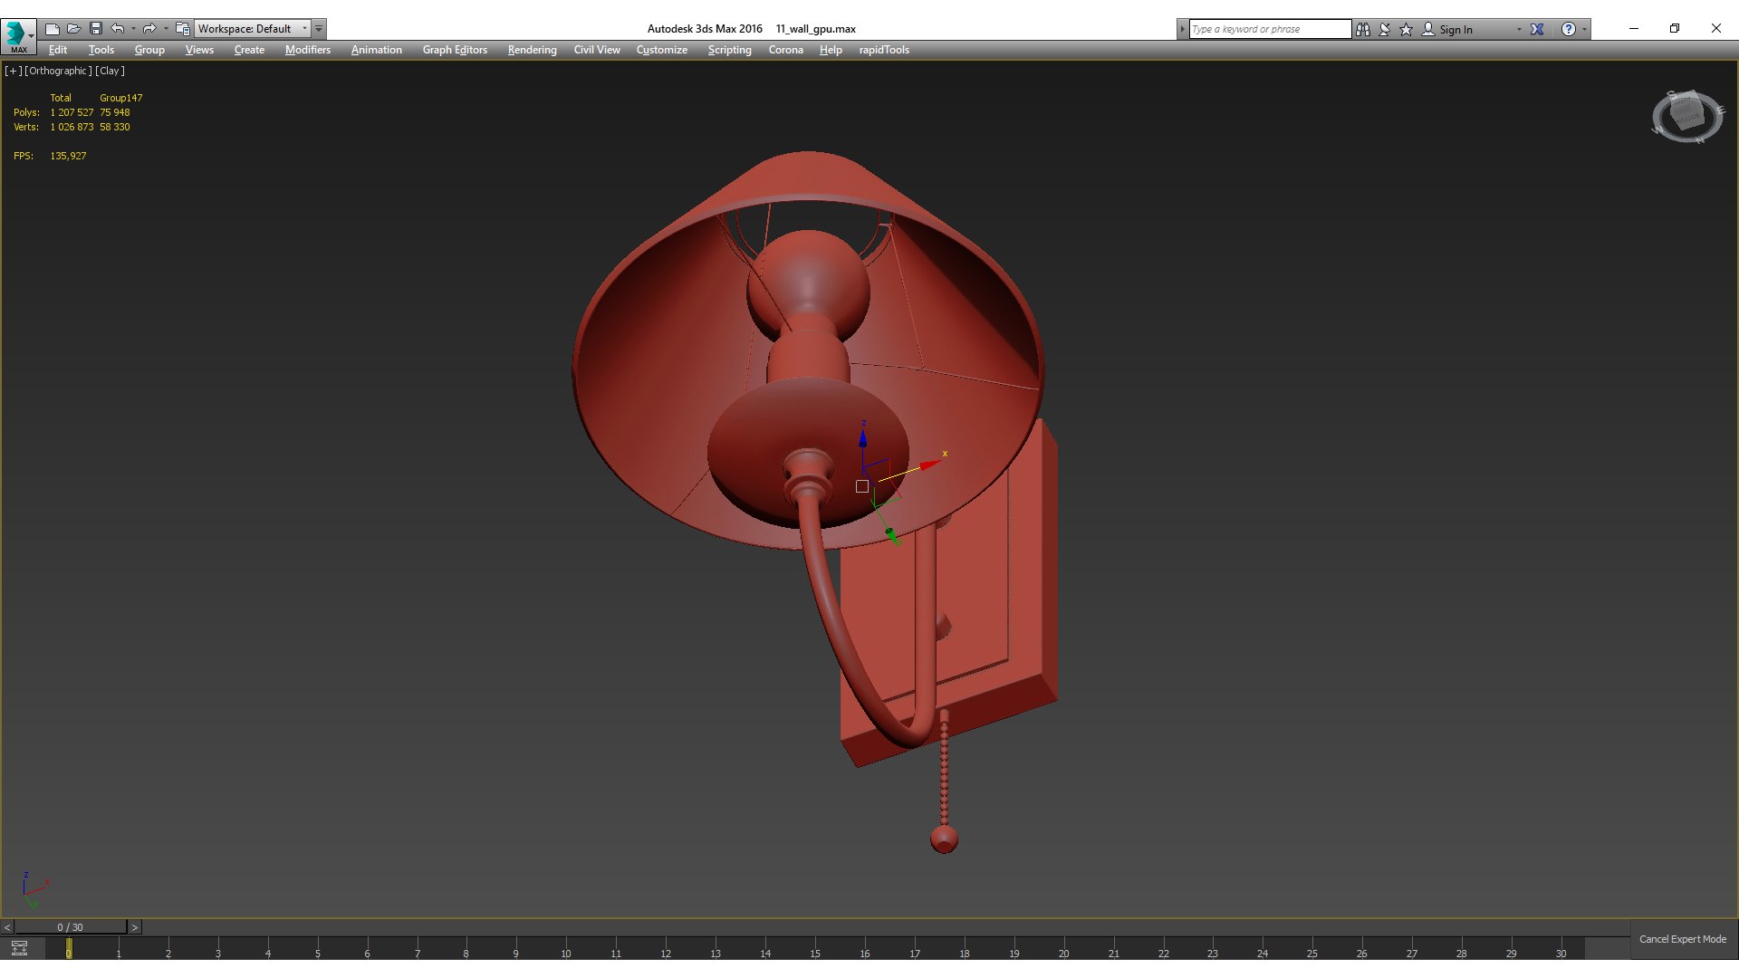This screenshot has height=978, width=1739.
Task: Open the Sign In dropdown arrow
Action: click(x=1519, y=29)
